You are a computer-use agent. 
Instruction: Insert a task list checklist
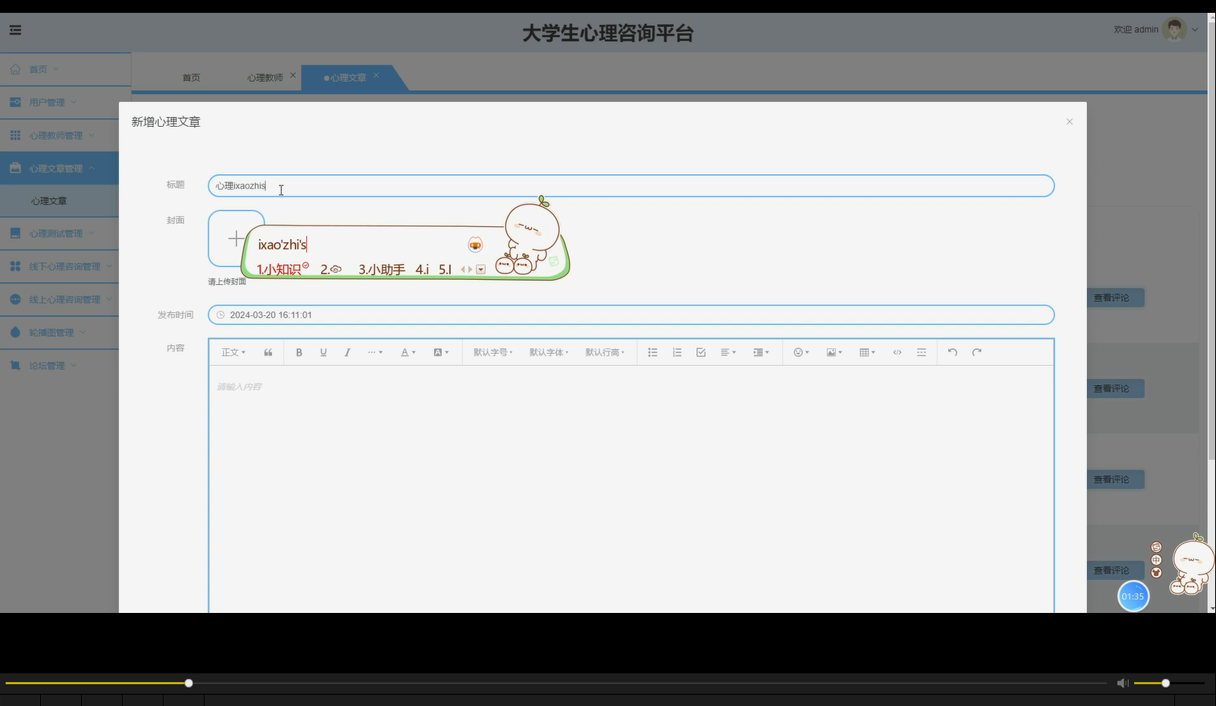point(700,351)
